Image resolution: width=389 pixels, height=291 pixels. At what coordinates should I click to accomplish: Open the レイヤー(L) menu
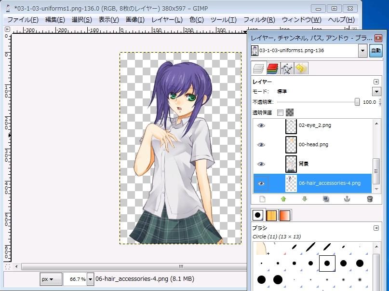click(x=167, y=20)
